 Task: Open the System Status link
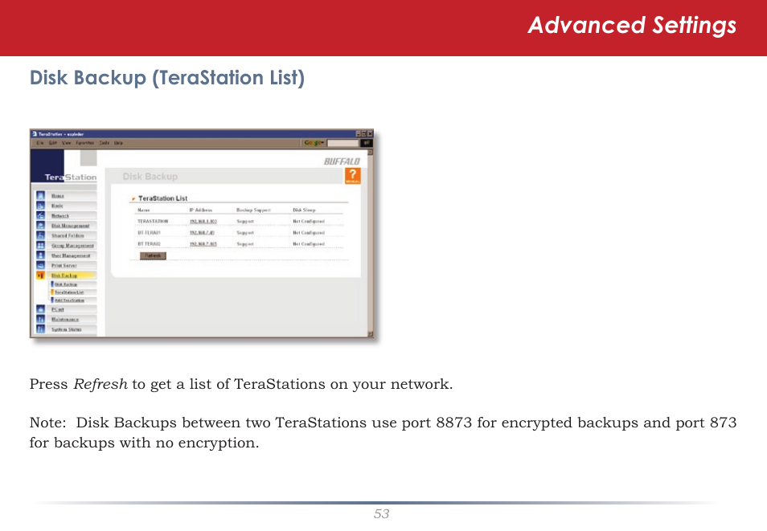tap(67, 329)
